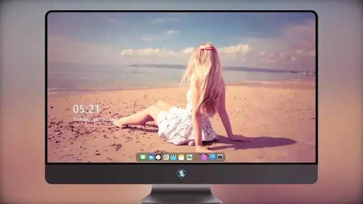Launch the Clock app from the dock
363x204 pixels.
tap(158, 157)
